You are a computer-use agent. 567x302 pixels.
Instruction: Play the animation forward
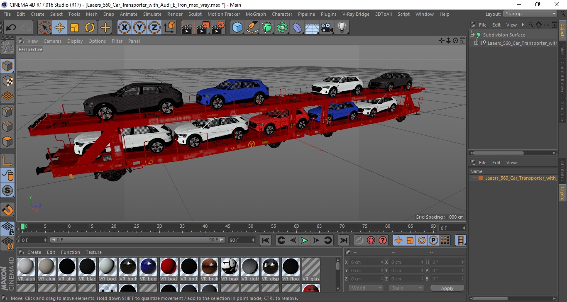click(x=304, y=240)
